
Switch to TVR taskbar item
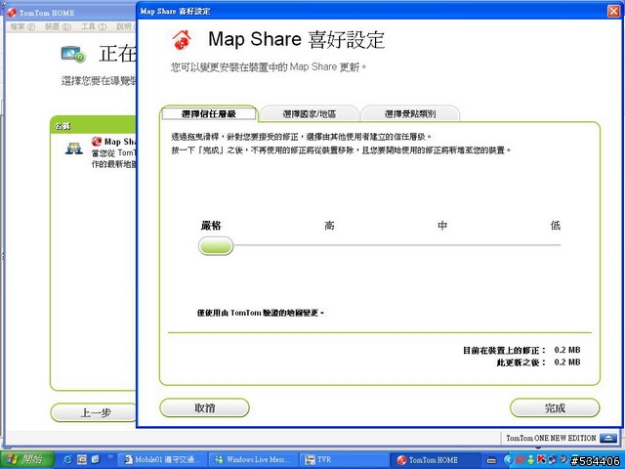coord(344,459)
